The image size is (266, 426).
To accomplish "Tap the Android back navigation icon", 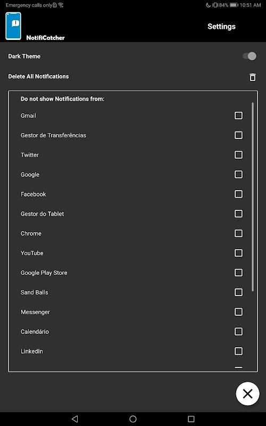I will click(x=75, y=419).
